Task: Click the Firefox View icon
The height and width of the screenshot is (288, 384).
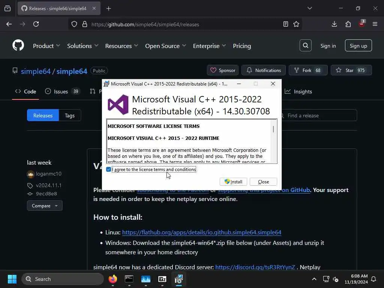Action: click(x=7, y=8)
